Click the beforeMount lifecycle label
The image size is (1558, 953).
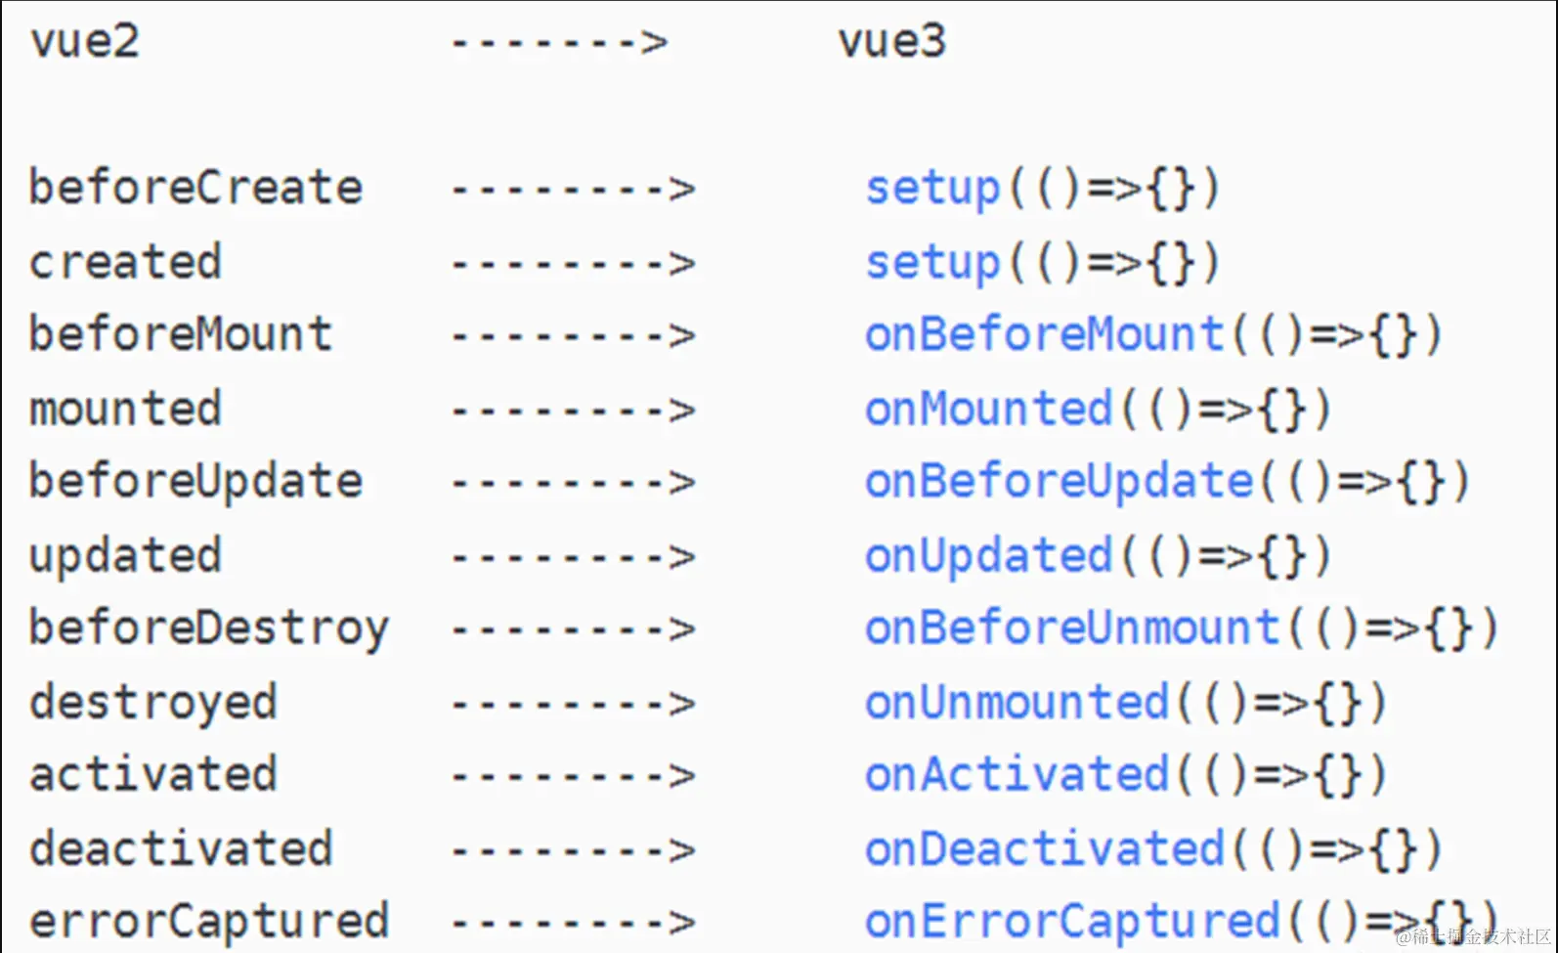(181, 335)
